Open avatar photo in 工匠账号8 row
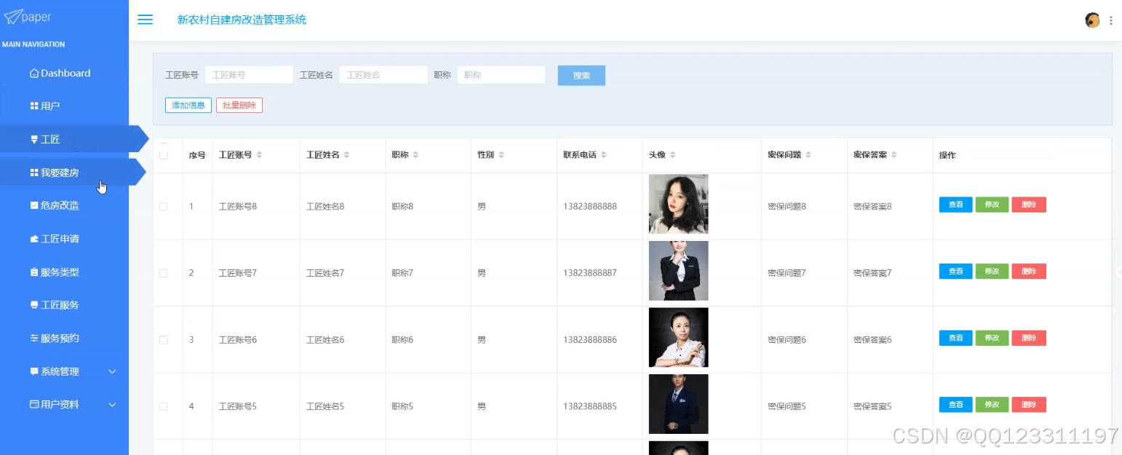The height and width of the screenshot is (455, 1122). (678, 204)
